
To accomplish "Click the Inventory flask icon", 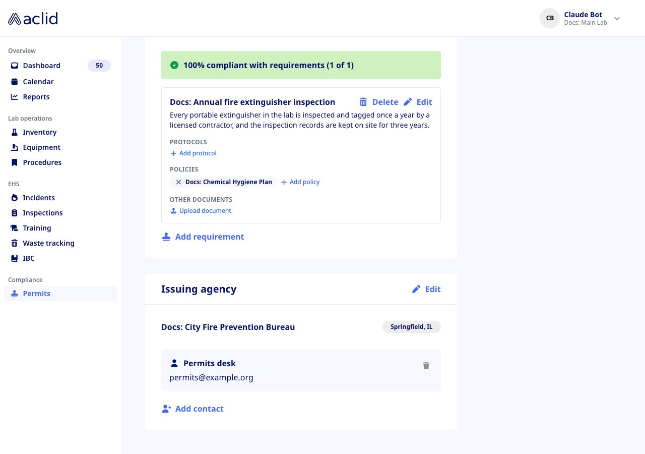I will coord(15,132).
